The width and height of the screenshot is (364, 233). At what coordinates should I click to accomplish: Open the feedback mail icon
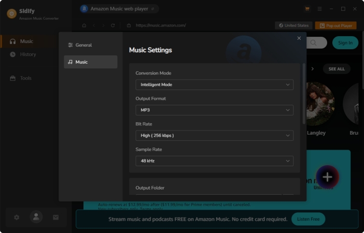(x=55, y=217)
